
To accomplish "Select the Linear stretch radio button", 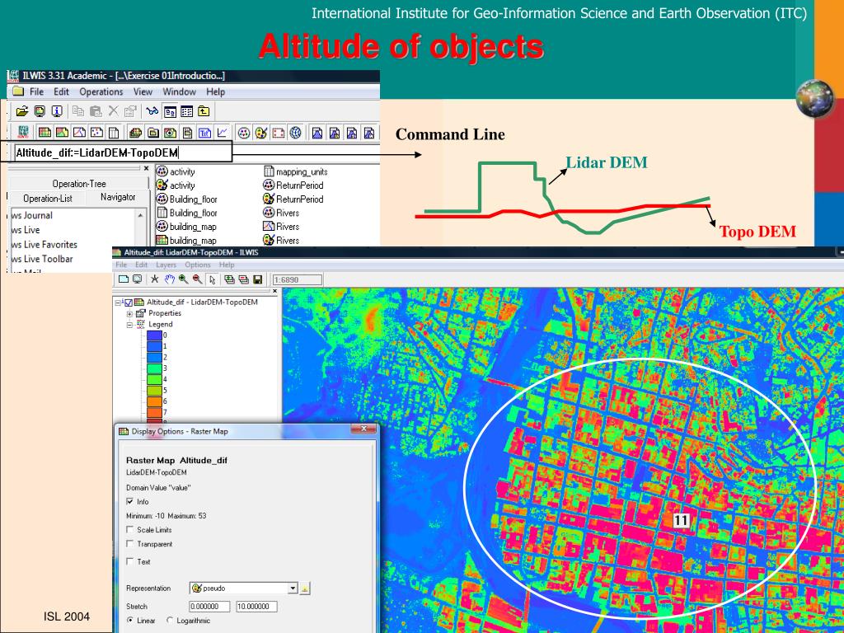I will (129, 620).
